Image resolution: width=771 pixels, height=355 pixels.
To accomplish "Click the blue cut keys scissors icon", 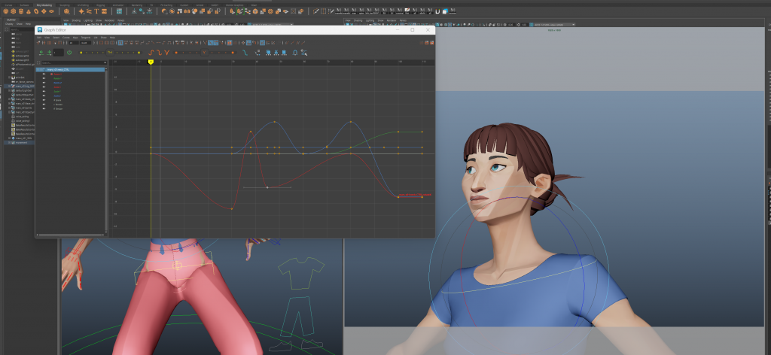I will [x=276, y=53].
